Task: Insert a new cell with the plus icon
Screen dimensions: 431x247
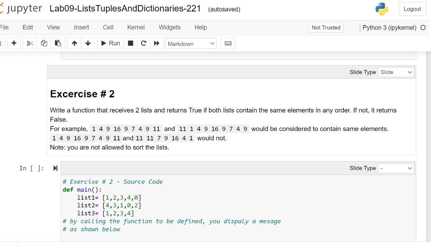Action: [x=14, y=43]
